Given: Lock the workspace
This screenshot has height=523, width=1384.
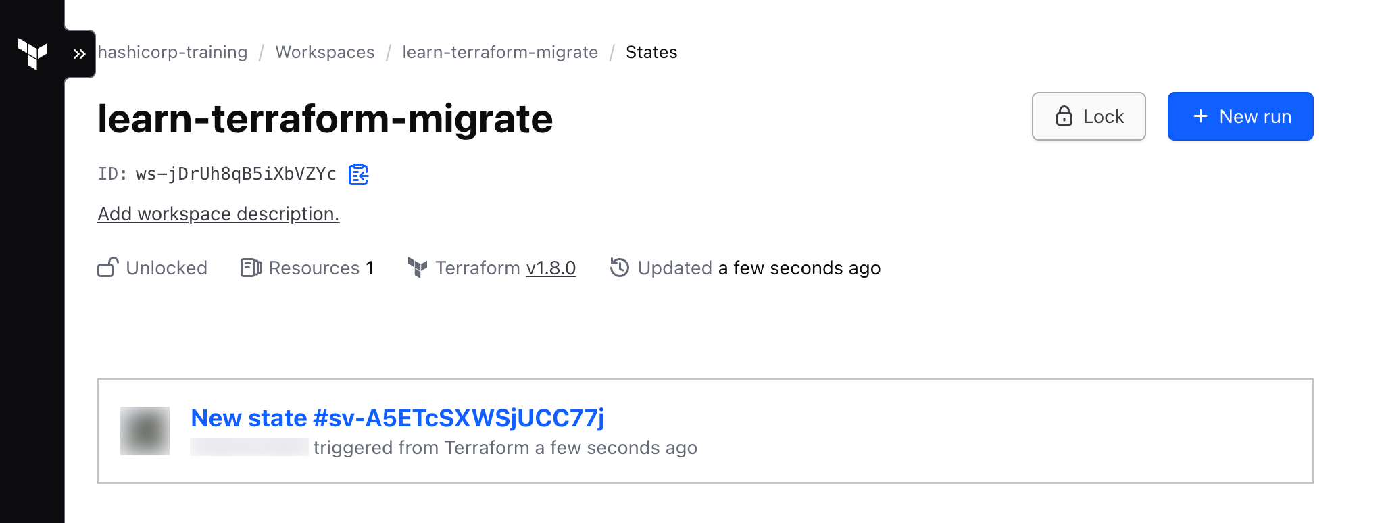Looking at the screenshot, I should [x=1089, y=116].
